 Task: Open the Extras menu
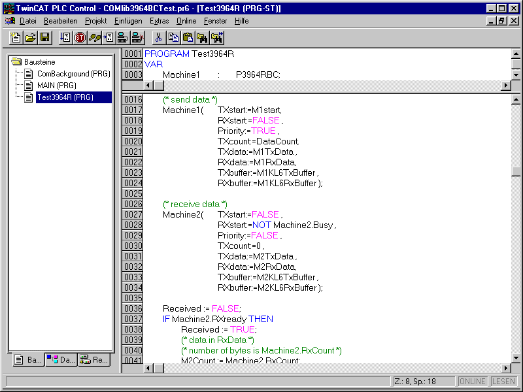tap(159, 21)
